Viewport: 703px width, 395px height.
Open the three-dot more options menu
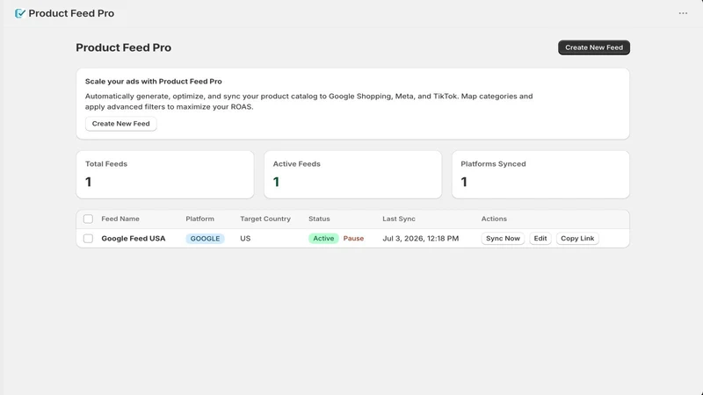click(683, 13)
